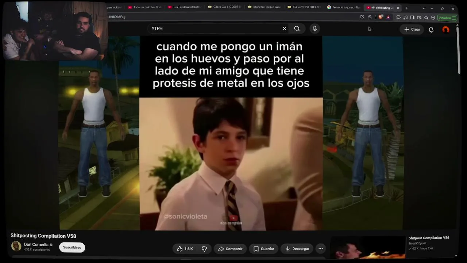The width and height of the screenshot is (467, 263).
Task: Open the Don Comedia channel name link
Action: pos(36,244)
